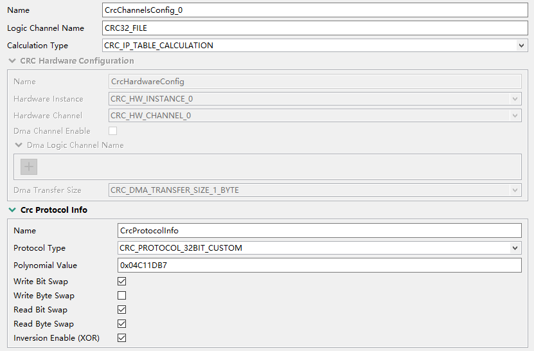Screen dimensions: 534x351
Task: Enable the Write Byte Swap checkbox
Action: click(x=122, y=296)
